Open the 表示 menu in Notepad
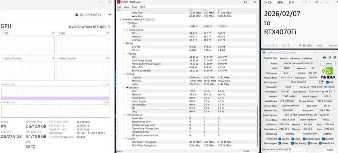 coord(291,2)
